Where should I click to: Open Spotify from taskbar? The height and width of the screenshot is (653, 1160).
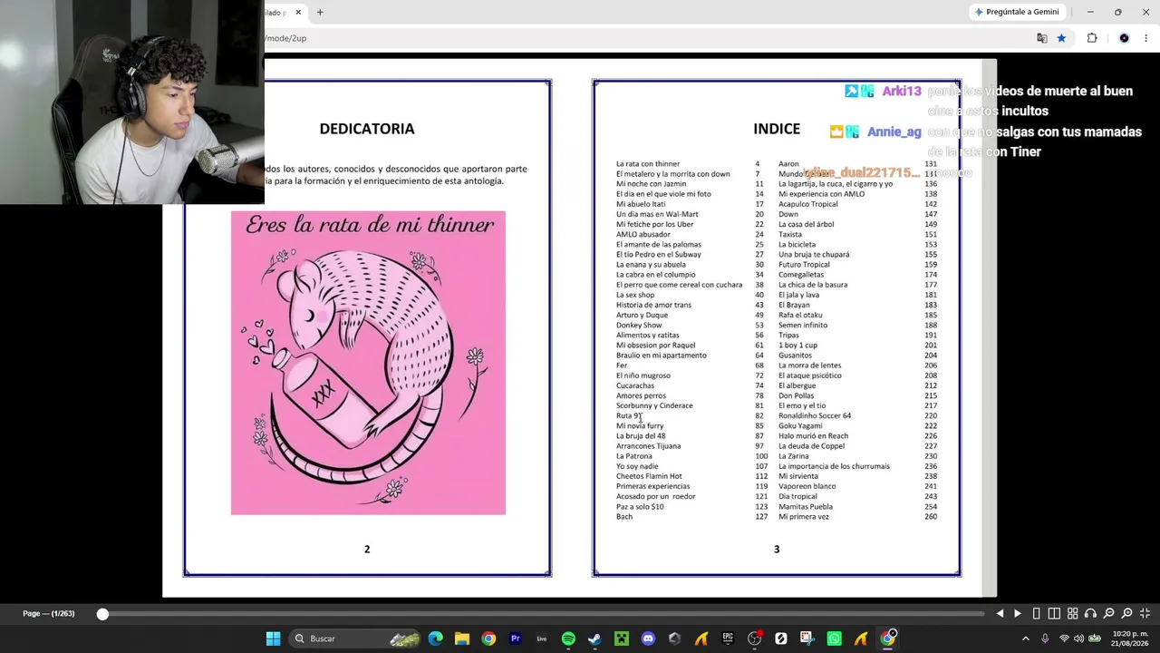click(568, 638)
